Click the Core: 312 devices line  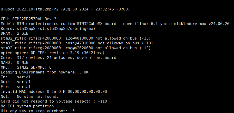[59, 58]
